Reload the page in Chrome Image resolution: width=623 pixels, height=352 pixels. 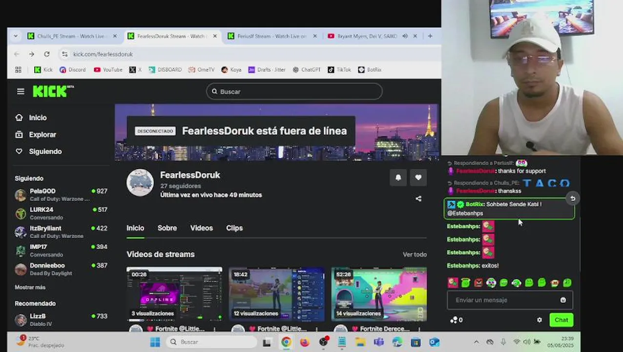(47, 54)
